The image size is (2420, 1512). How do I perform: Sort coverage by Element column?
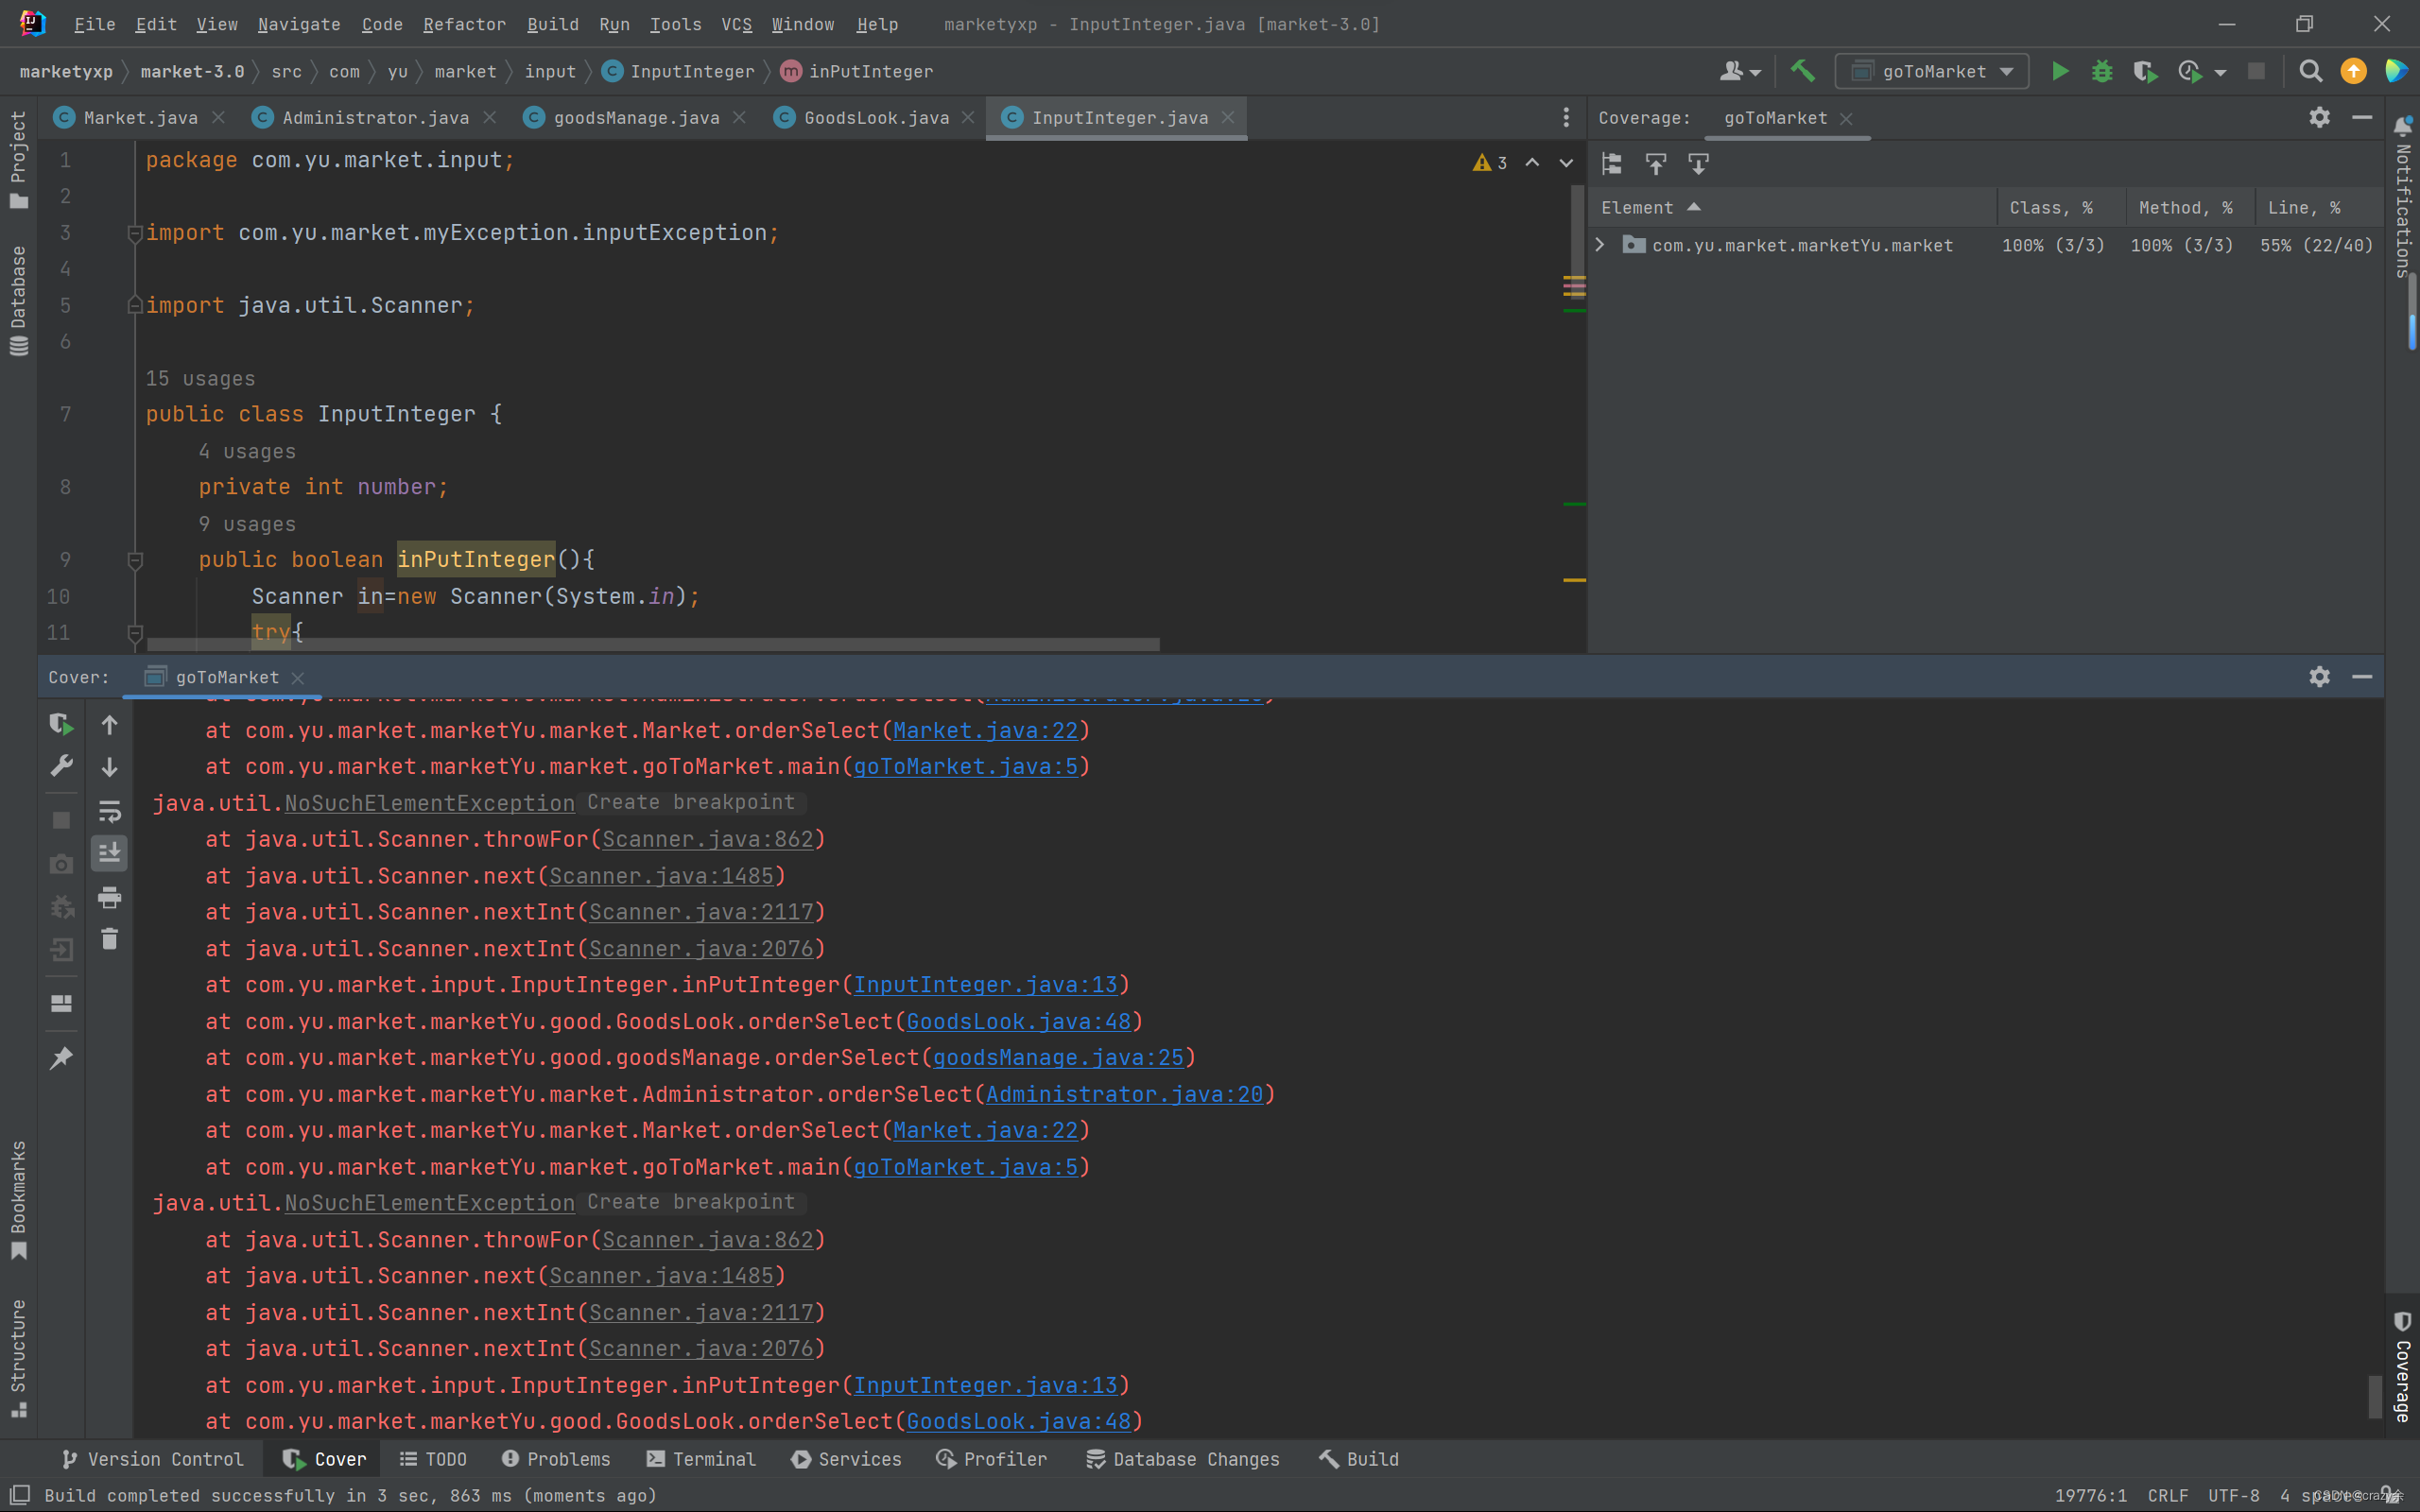[1650, 207]
